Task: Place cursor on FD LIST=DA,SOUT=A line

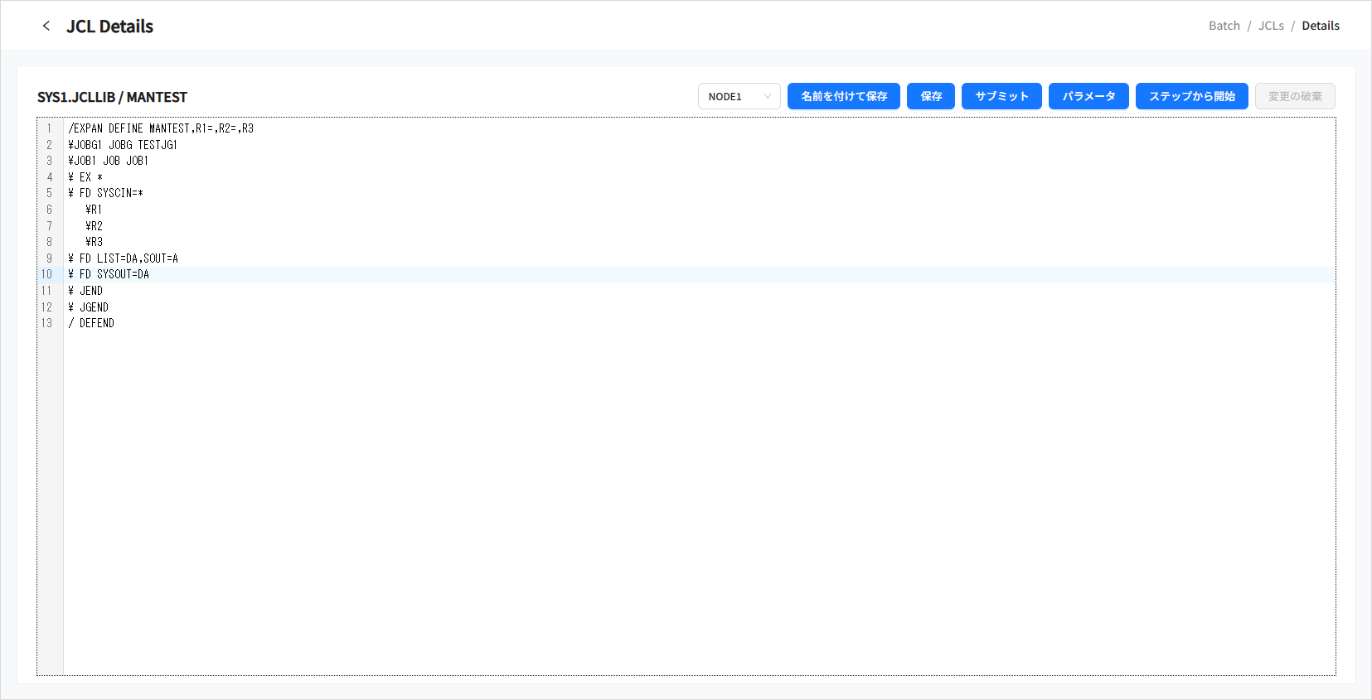Action: pos(124,258)
